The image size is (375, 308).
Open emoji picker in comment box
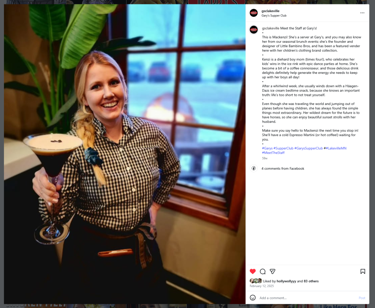point(253,298)
